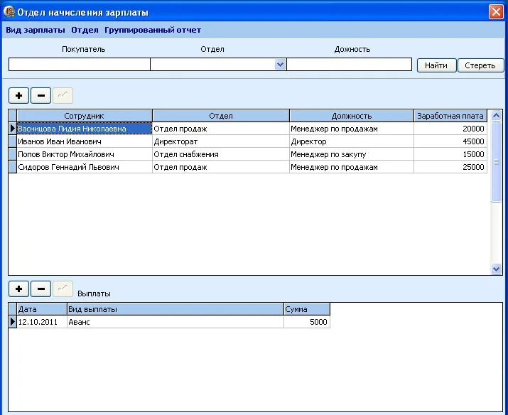Click the Стереть button
The height and width of the screenshot is (415, 508).
480,65
